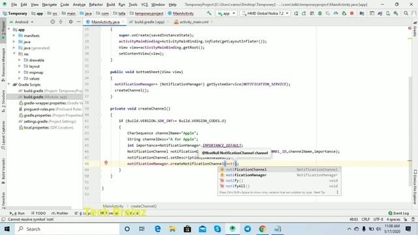This screenshot has height=235, width=418.
Task: Open the TODO tool window button
Action: (x=39, y=213)
